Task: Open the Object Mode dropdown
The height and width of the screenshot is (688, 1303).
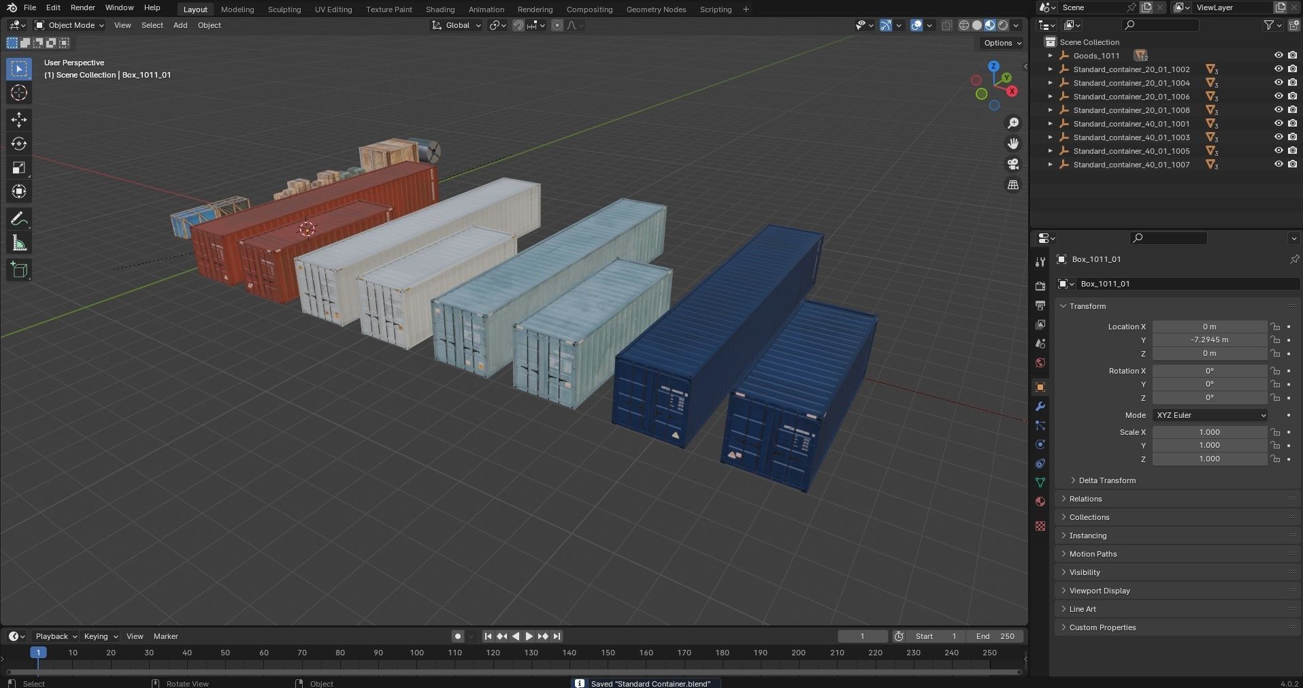Action: tap(69, 25)
